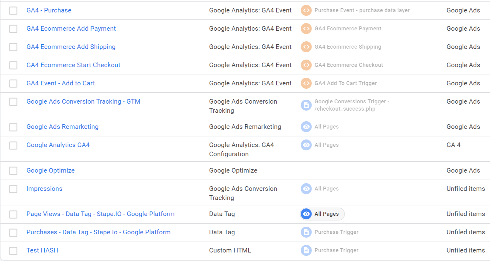Click the GA4 Ecommerce Payment trigger icon

pos(306,29)
